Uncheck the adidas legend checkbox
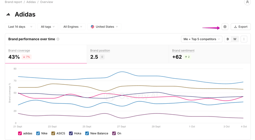Image resolution: width=255 pixels, height=140 pixels. (20, 133)
